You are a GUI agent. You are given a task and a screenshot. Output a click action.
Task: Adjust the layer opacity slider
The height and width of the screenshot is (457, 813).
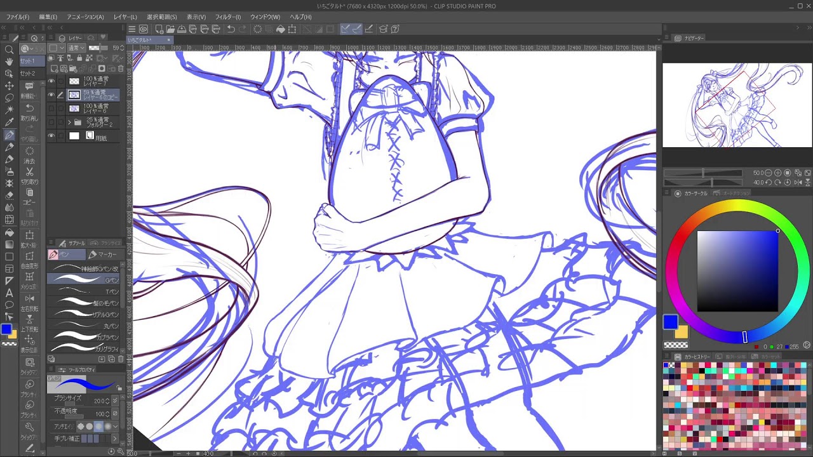click(x=97, y=48)
